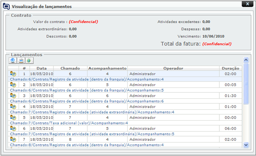Image resolution: width=256 pixels, height=156 pixels.
Task: Close the Visualização de lançamentos window
Action: click(x=248, y=4)
